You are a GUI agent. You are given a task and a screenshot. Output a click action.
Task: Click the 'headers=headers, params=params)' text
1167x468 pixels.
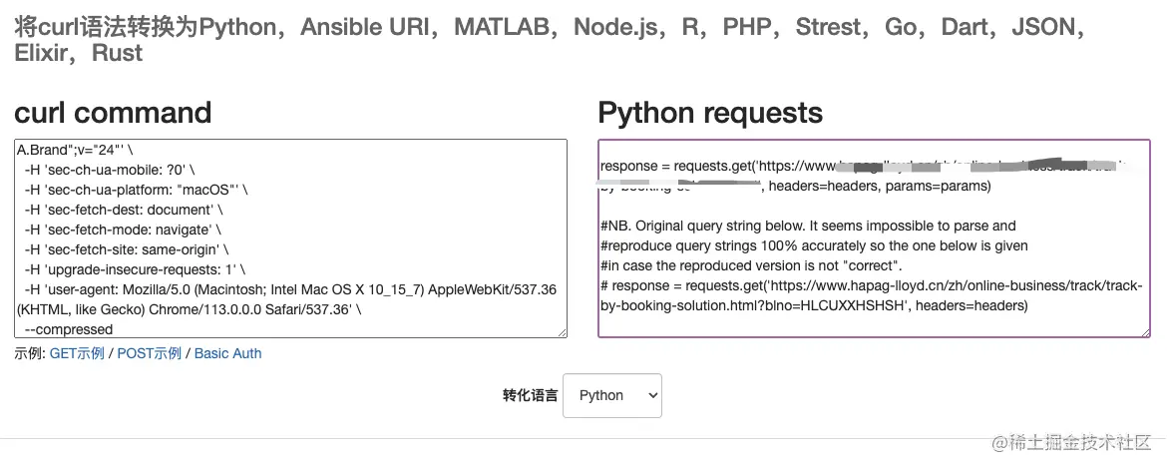pos(880,186)
